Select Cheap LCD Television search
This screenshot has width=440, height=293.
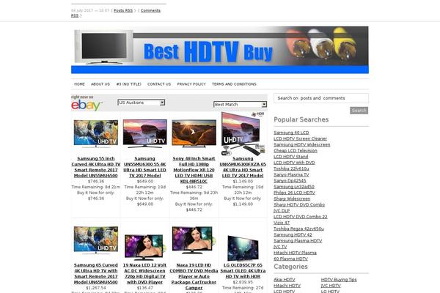coord(296,151)
